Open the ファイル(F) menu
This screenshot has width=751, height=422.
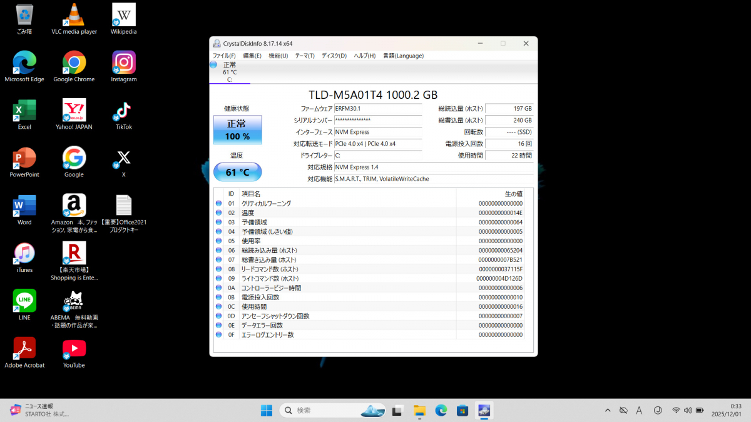click(x=224, y=56)
